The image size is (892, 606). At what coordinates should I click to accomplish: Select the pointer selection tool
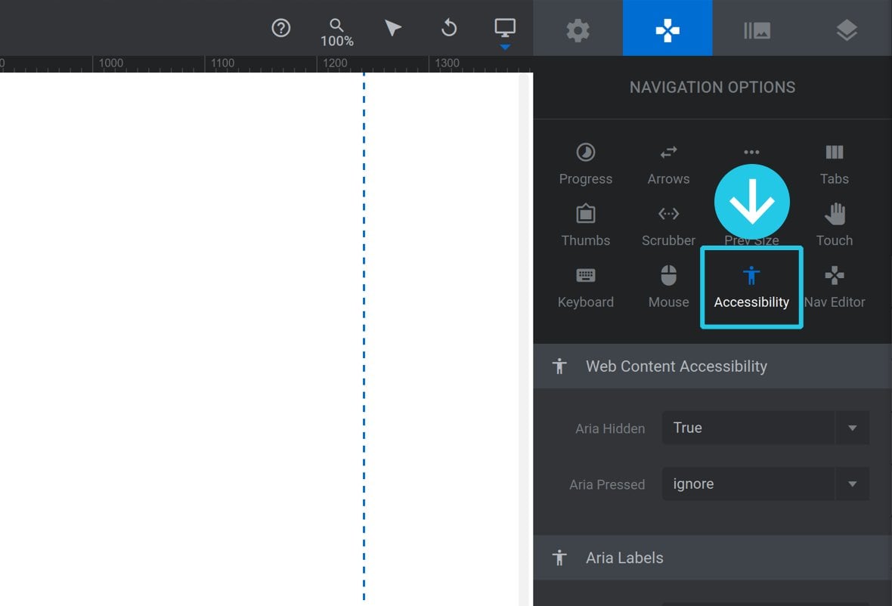click(392, 28)
